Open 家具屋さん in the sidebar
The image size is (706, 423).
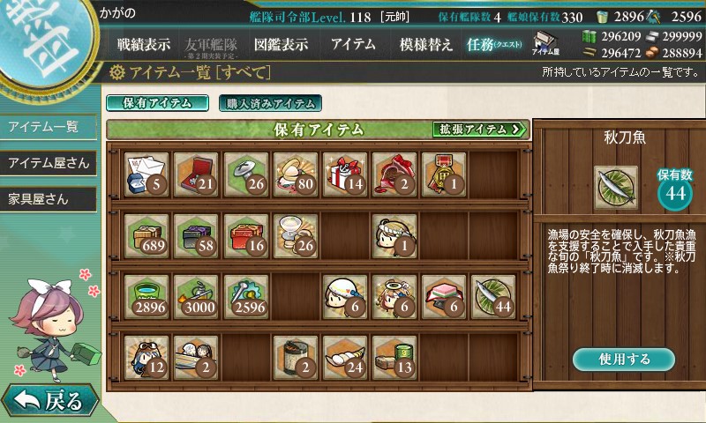(x=49, y=199)
